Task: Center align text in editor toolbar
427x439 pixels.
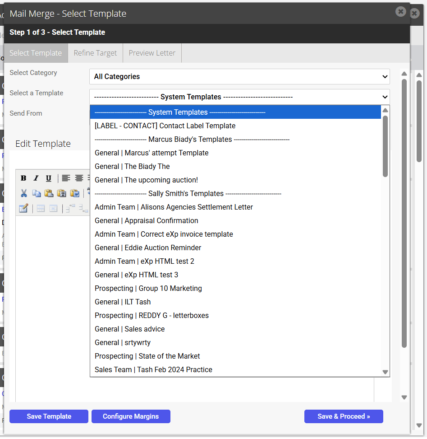Action: pos(79,178)
